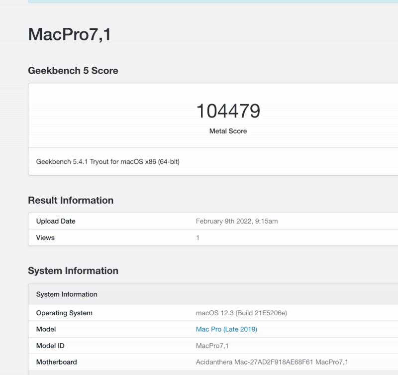Select the MacPro7,1 page heading
The width and height of the screenshot is (398, 375).
(70, 34)
